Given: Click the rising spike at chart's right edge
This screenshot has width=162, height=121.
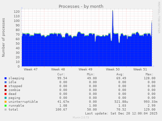Looking at the screenshot, I should click(152, 22).
